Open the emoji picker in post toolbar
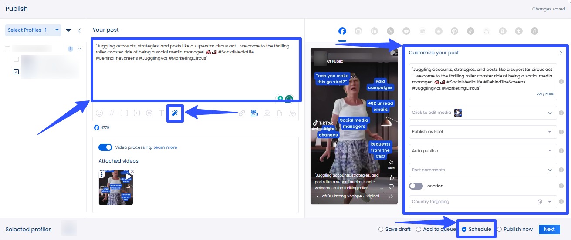 pos(99,113)
